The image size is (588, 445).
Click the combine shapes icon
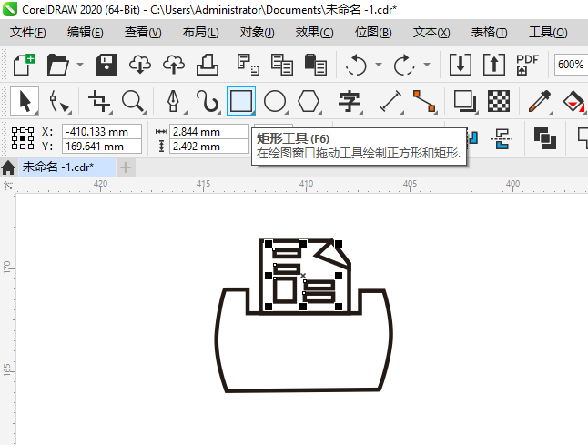coord(545,138)
